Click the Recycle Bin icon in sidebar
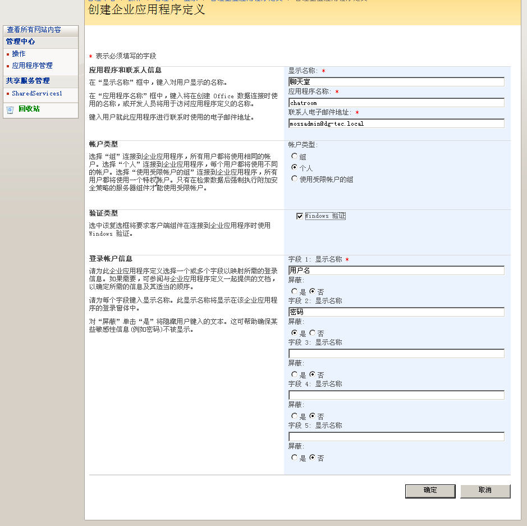Image resolution: width=527 pixels, height=526 pixels. coord(10,110)
